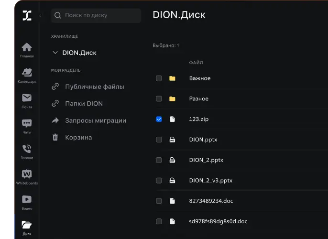
Task: Select the DION_2_v3.pptx file name
Action: pyautogui.click(x=211, y=181)
